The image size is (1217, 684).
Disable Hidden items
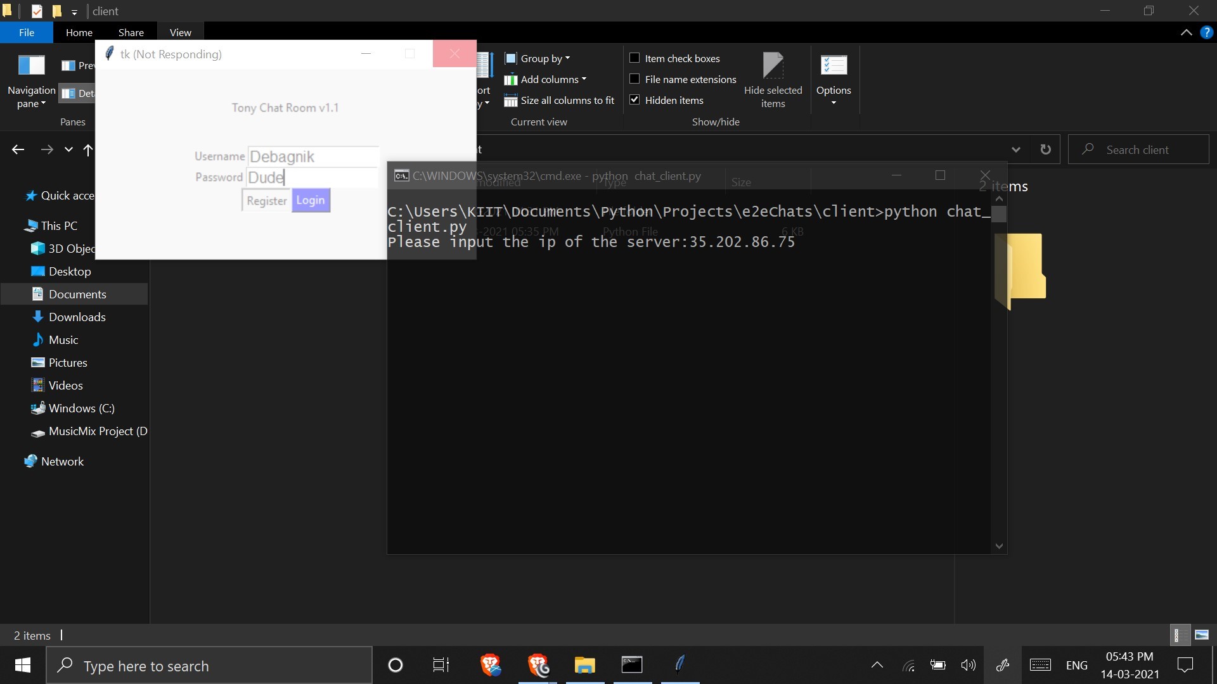(x=634, y=99)
